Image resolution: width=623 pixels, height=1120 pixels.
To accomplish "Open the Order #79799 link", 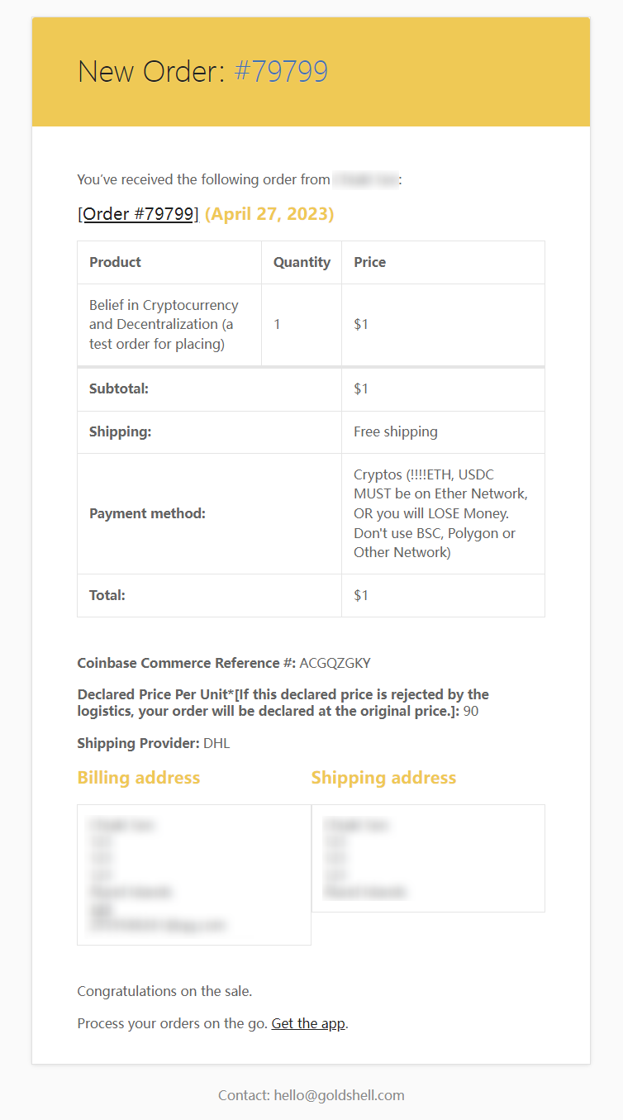I will tap(138, 214).
